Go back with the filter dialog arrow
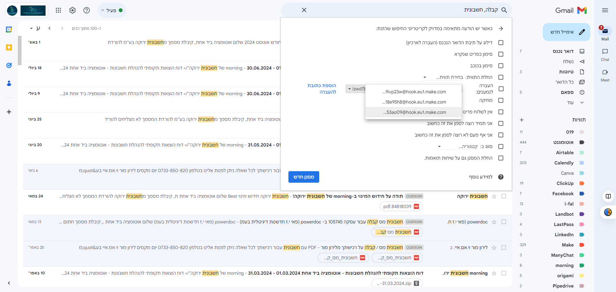616x292 pixels. point(501,29)
